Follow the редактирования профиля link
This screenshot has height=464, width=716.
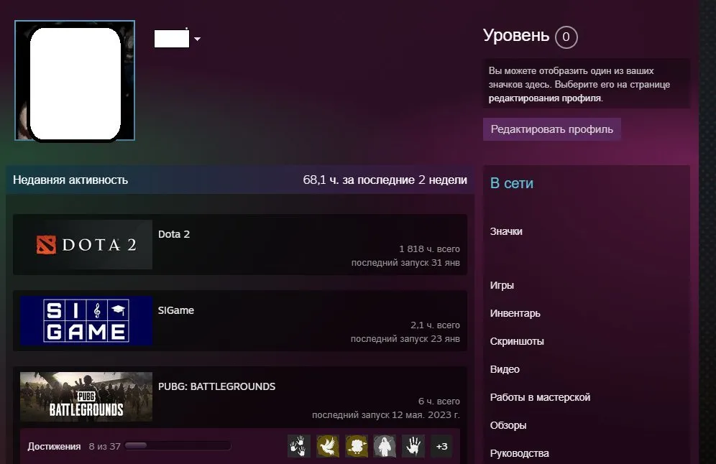click(x=545, y=98)
